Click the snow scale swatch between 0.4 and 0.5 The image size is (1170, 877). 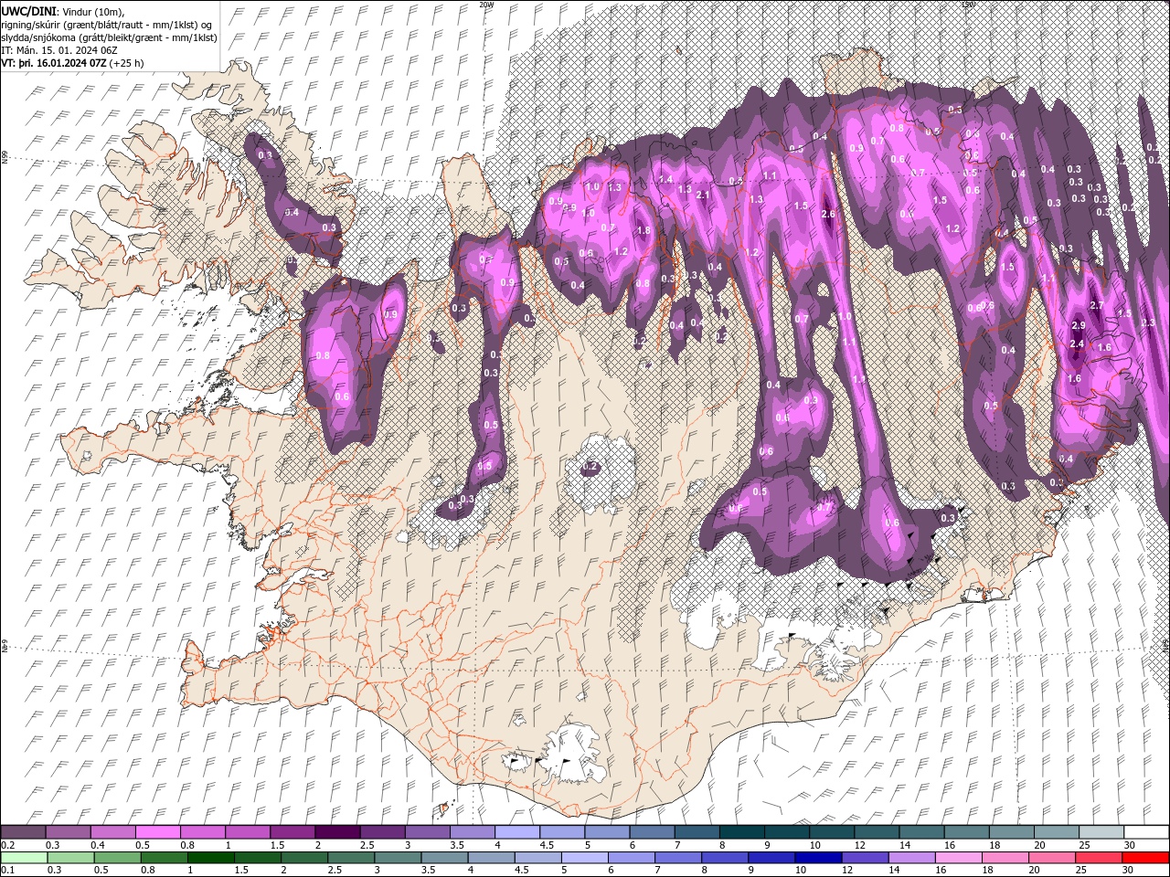point(112,832)
